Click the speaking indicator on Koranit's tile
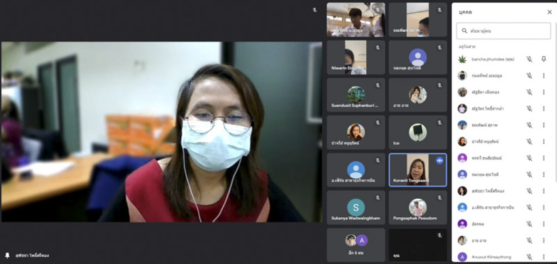 pos(439,160)
